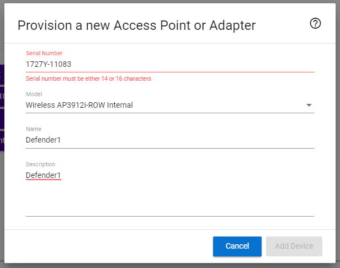Click the red underline beneath the Serial Number field
Image resolution: width=340 pixels, height=268 pixels.
166,72
